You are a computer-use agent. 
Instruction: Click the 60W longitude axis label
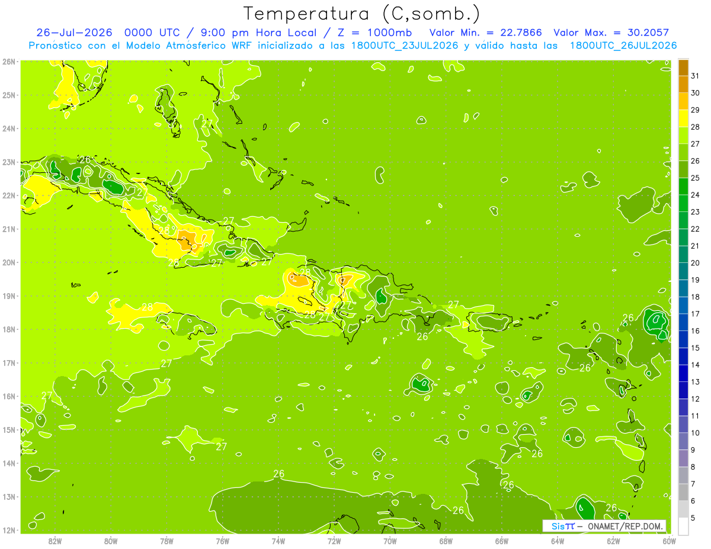[x=668, y=541]
